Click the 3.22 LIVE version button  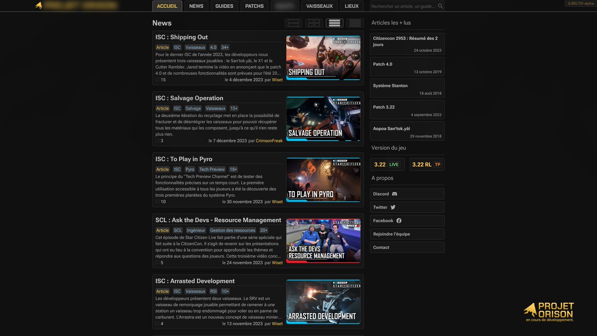tap(388, 164)
